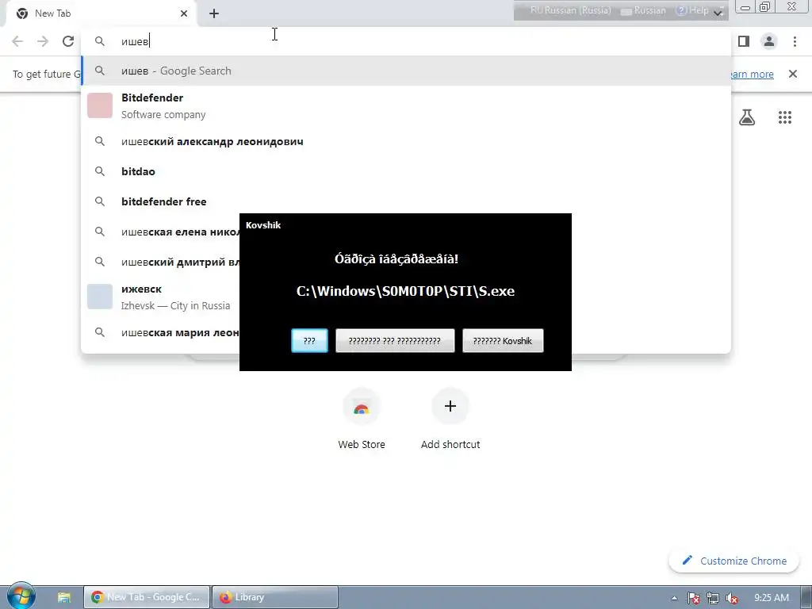Click the Izhevsk suggestion thumbnail
Image resolution: width=812 pixels, height=609 pixels.
coord(100,297)
